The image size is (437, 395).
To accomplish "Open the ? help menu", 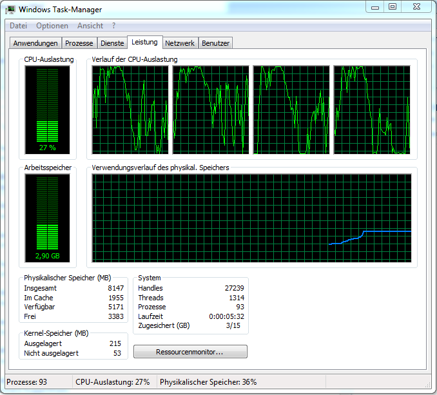I will click(113, 26).
